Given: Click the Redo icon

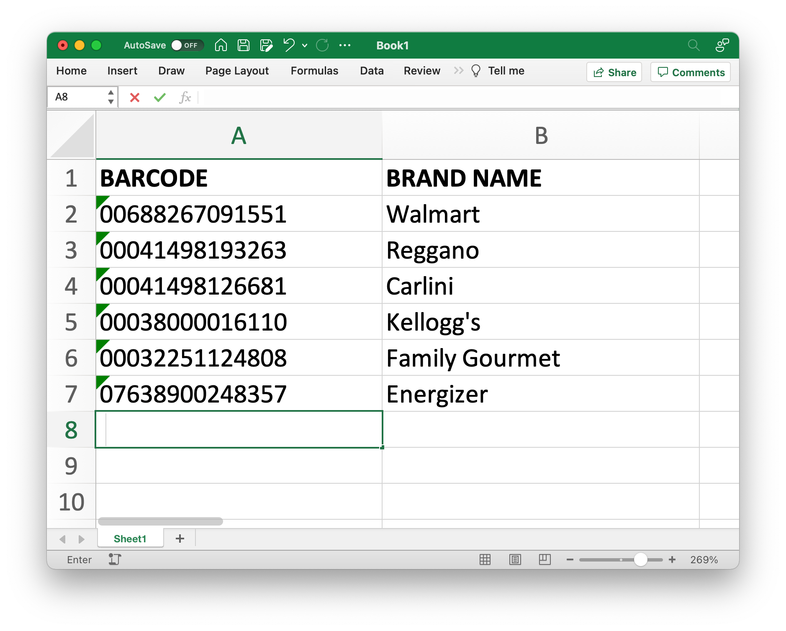Looking at the screenshot, I should pyautogui.click(x=322, y=45).
